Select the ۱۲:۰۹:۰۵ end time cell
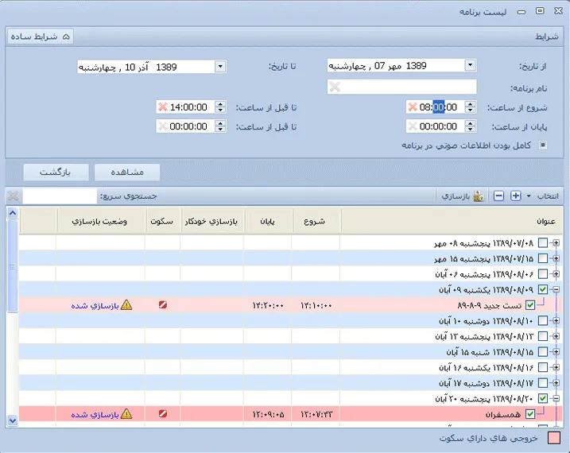This screenshot has width=570, height=453. [268, 414]
